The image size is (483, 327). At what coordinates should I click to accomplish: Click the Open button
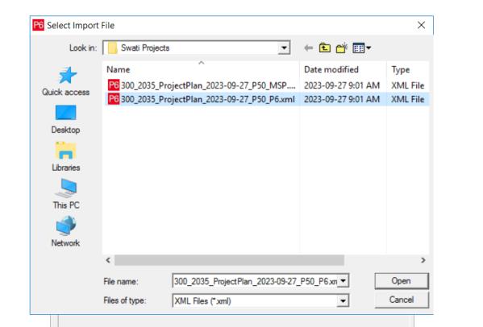tap(402, 281)
